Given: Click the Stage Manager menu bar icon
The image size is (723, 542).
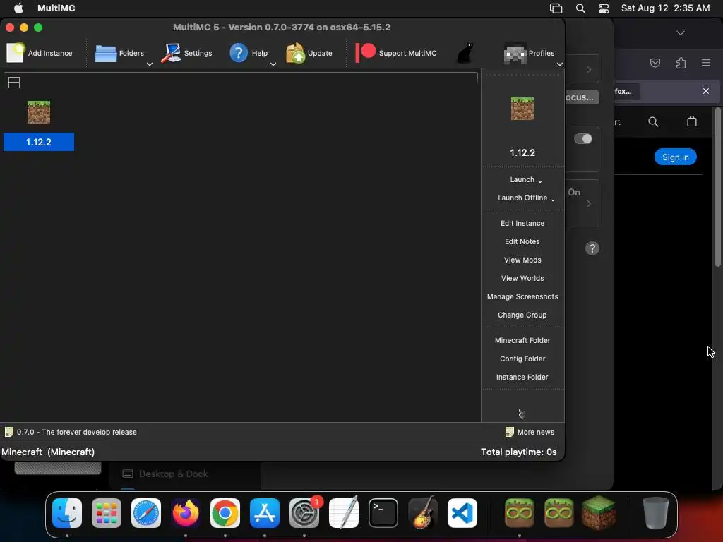Looking at the screenshot, I should click(556, 8).
